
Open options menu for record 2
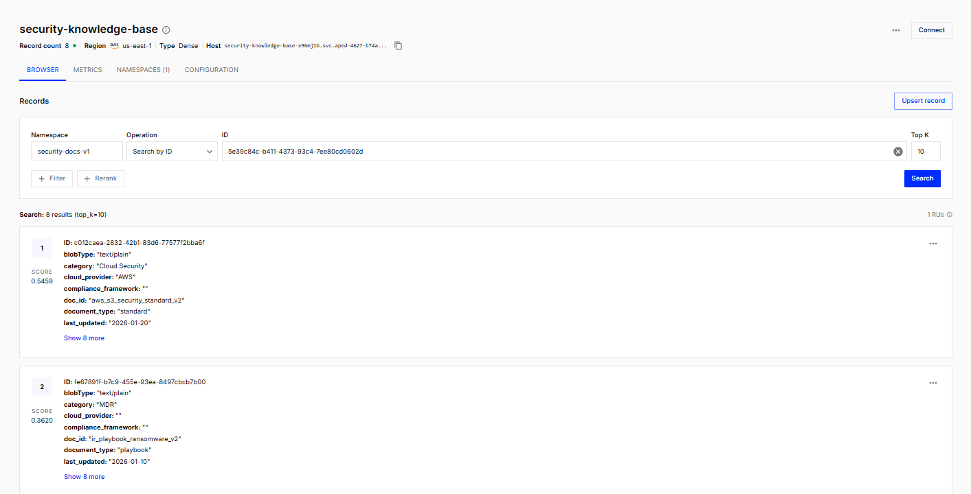(x=933, y=383)
